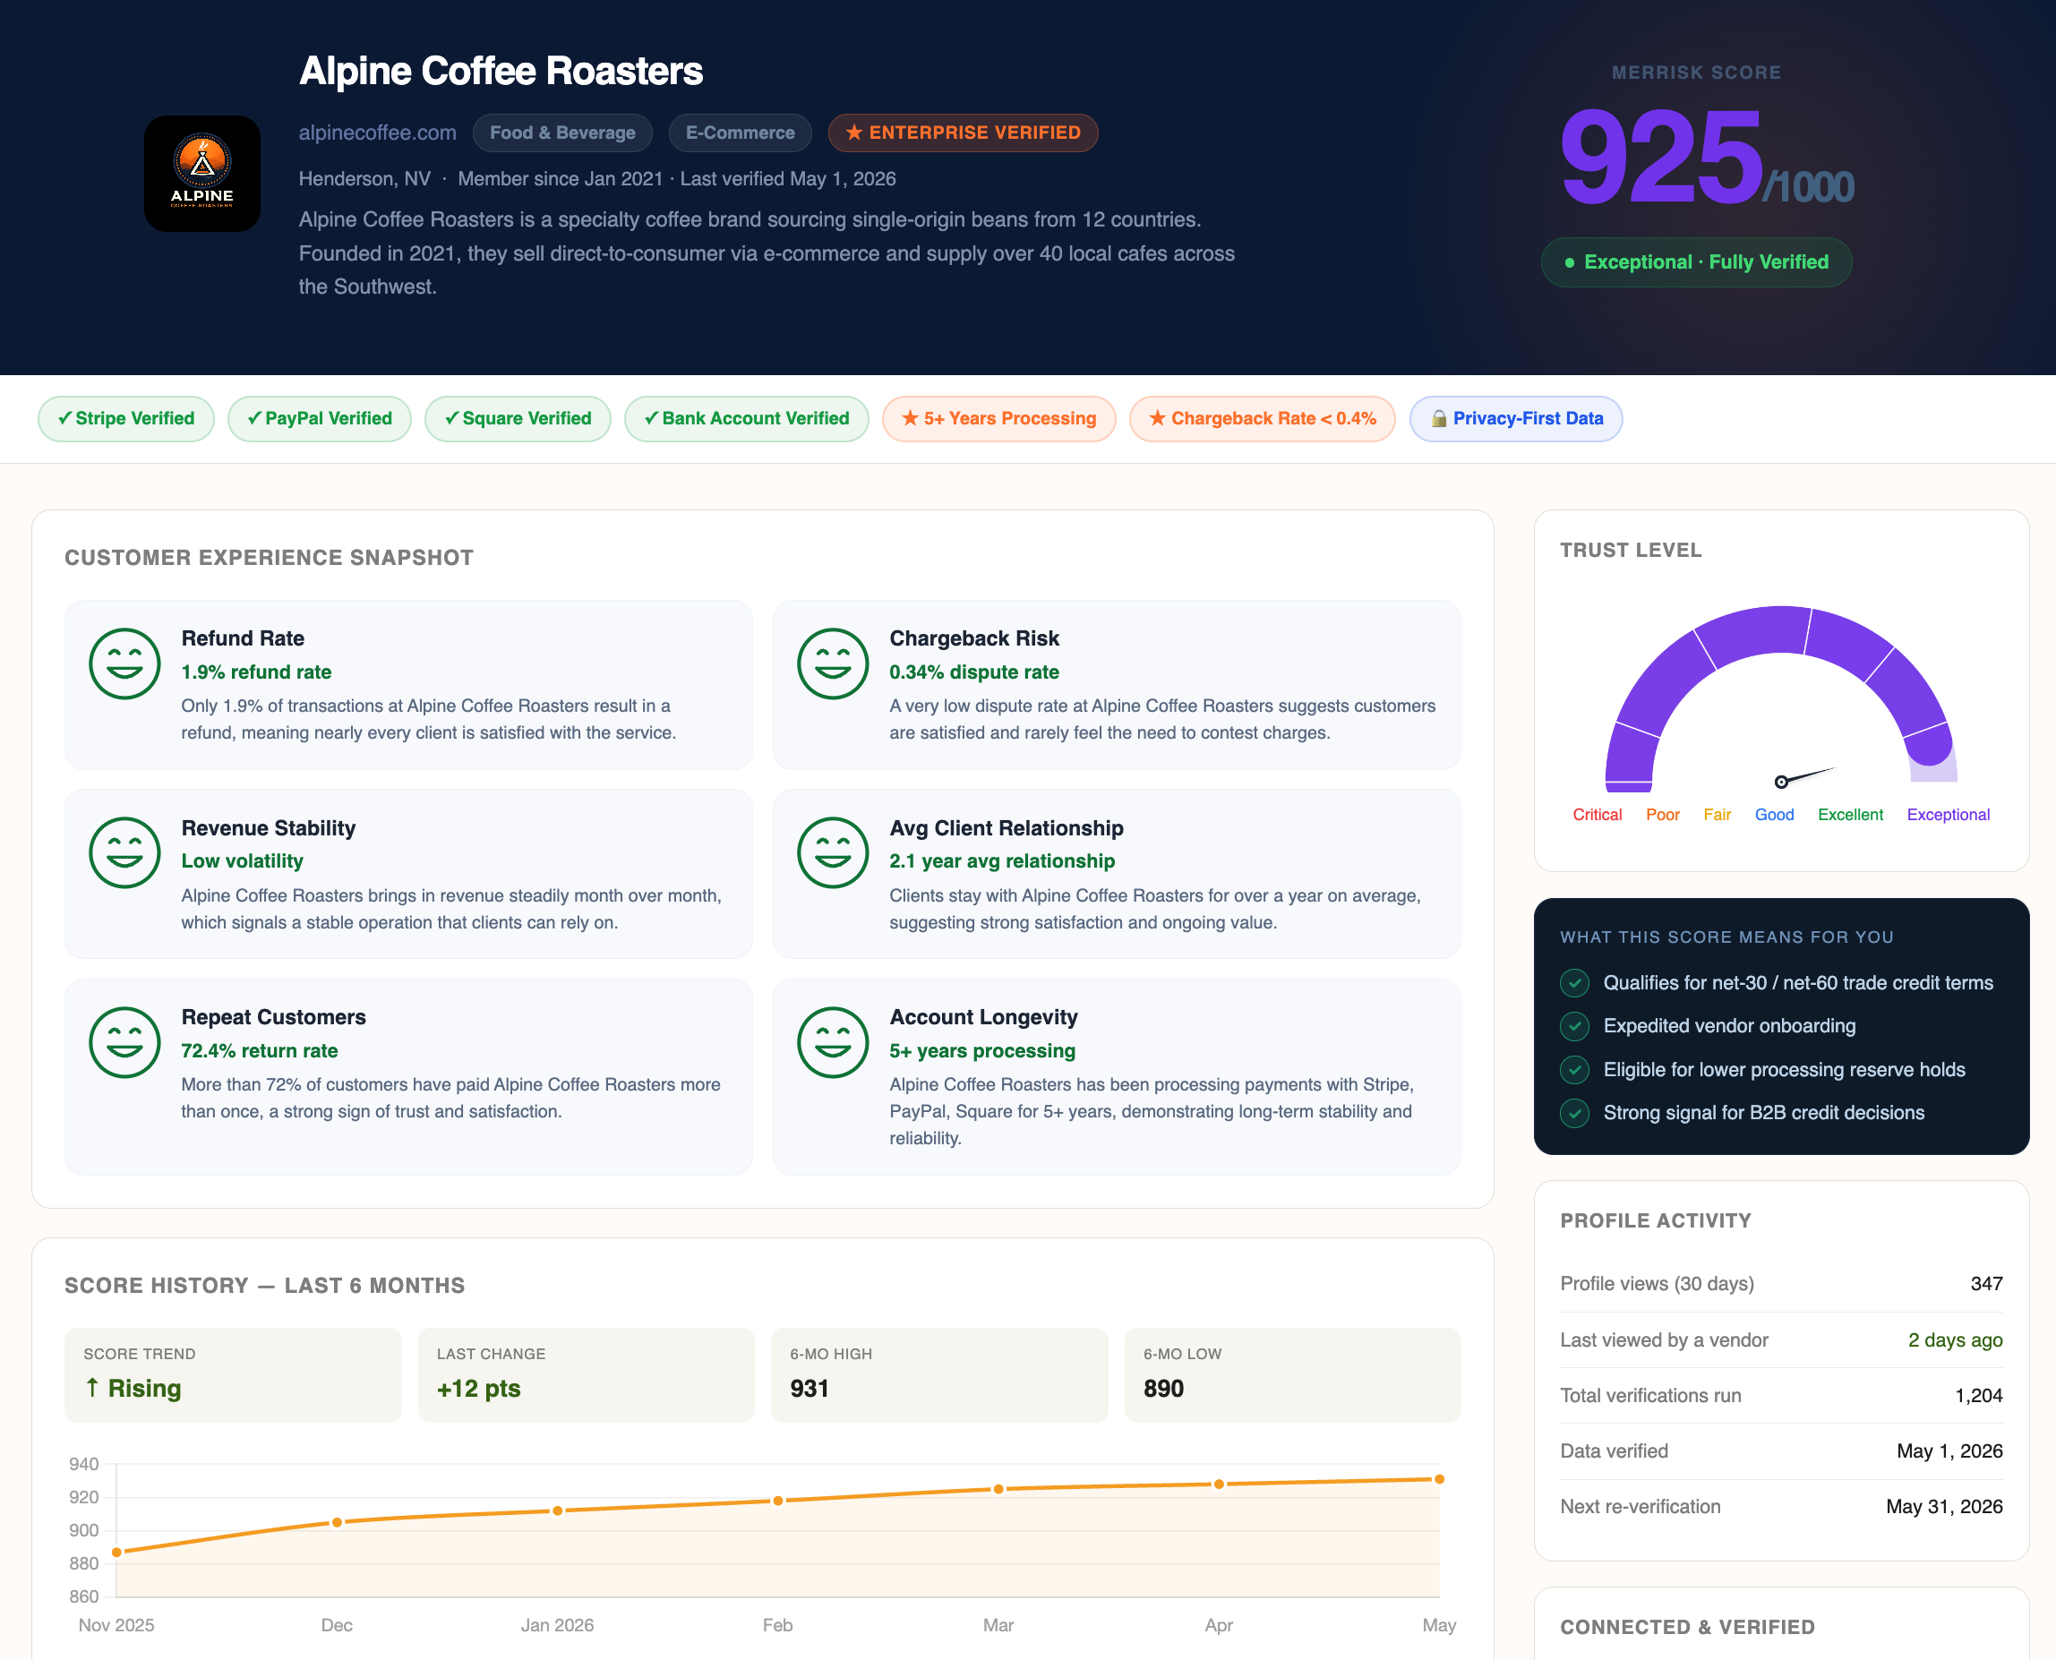Click the Jan 2026 data point on chart
The height and width of the screenshot is (1660, 2056).
pyautogui.click(x=558, y=1510)
